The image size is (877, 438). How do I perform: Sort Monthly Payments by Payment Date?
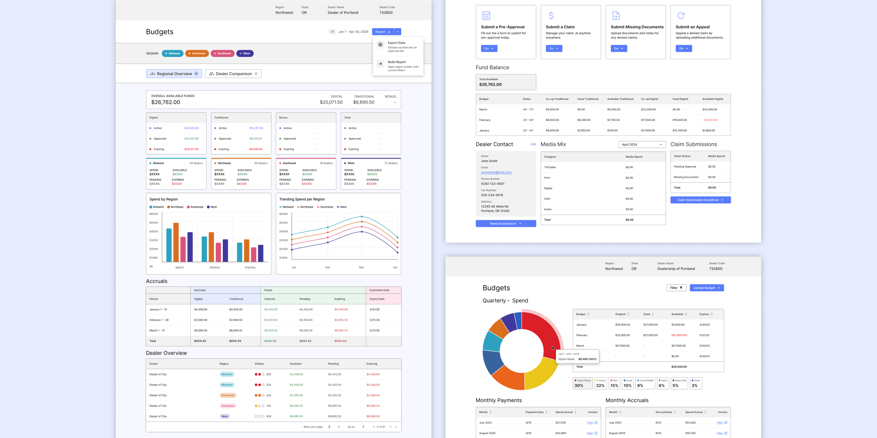pos(546,412)
